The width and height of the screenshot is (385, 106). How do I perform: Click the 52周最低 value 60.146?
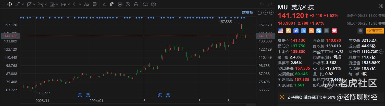(x=301, y=74)
